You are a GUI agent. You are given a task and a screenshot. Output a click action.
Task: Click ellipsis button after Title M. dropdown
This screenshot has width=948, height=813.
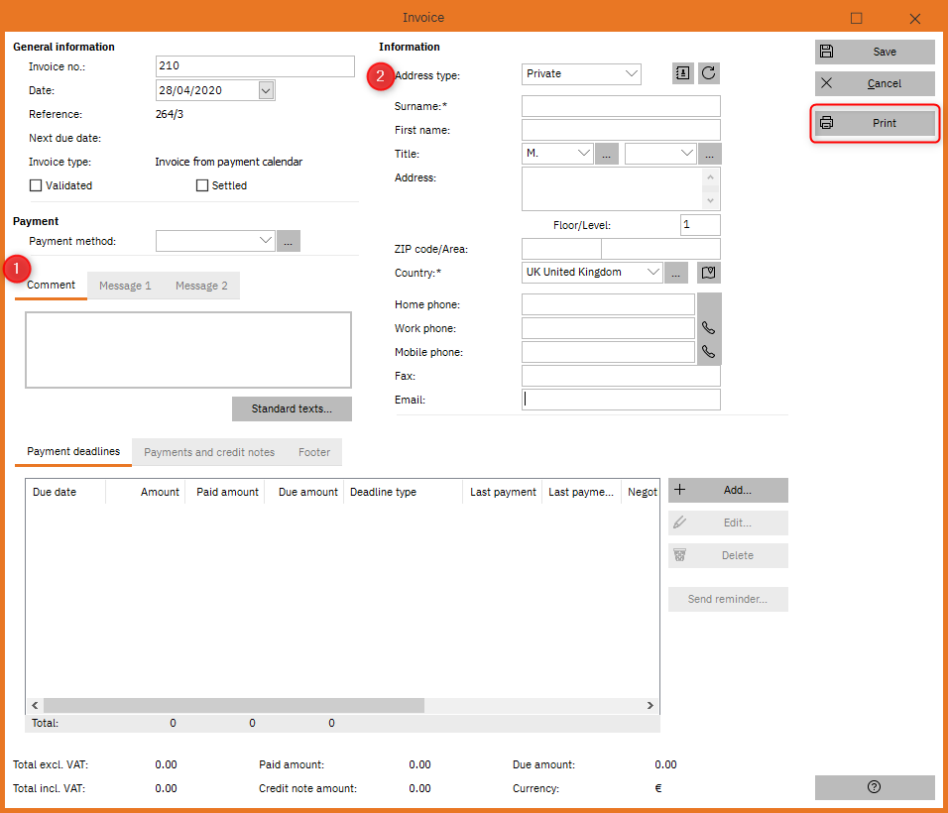[x=607, y=154]
